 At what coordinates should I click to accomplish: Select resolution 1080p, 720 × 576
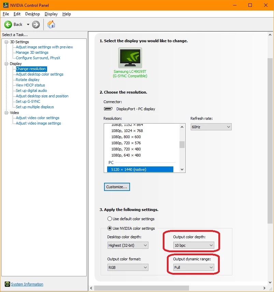(x=126, y=143)
